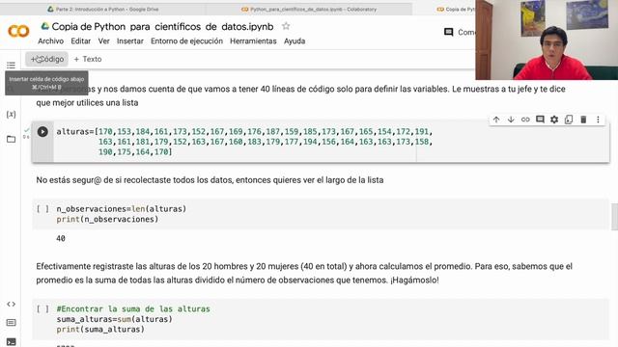
Task: Run the suma_alturas cell bracket
Action: click(42, 308)
